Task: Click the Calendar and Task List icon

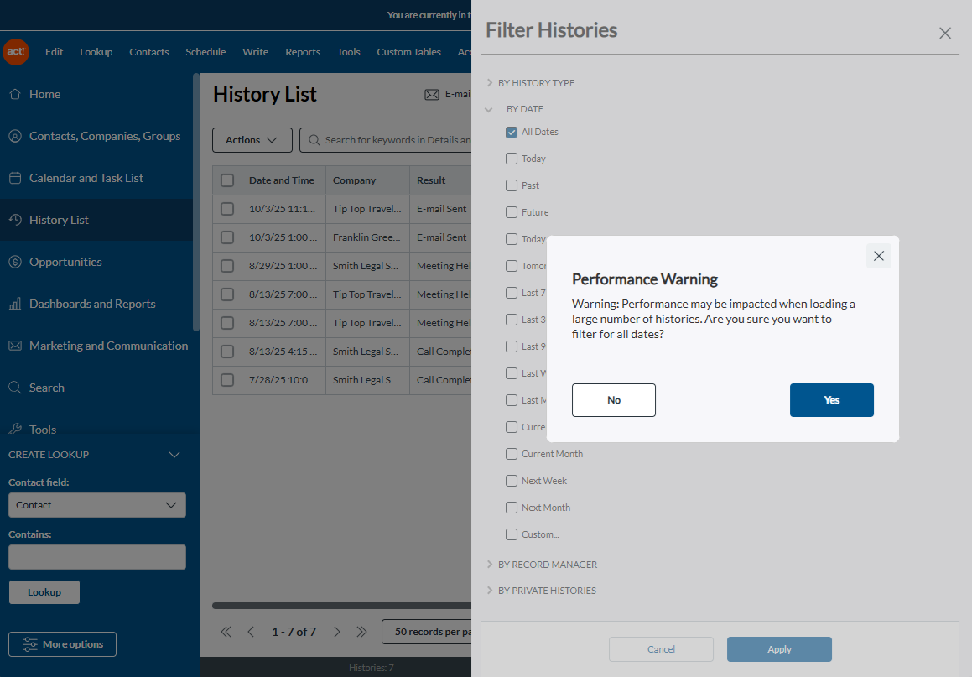Action: [15, 178]
